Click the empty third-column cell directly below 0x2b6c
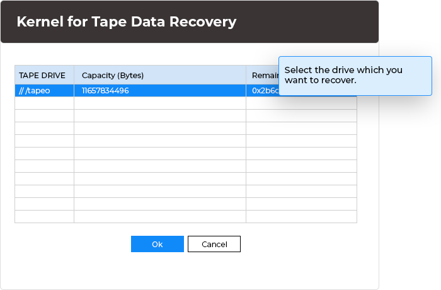Image resolution: width=441 pixels, height=290 pixels. (301, 103)
